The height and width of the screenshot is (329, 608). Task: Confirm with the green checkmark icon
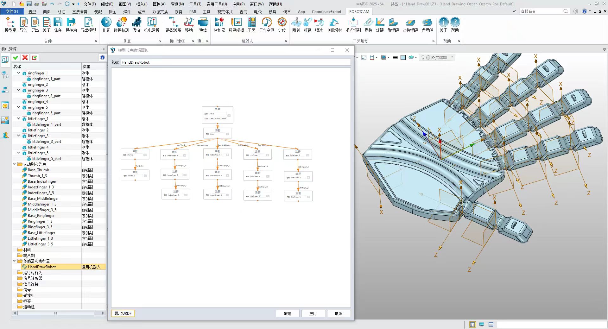coord(15,57)
